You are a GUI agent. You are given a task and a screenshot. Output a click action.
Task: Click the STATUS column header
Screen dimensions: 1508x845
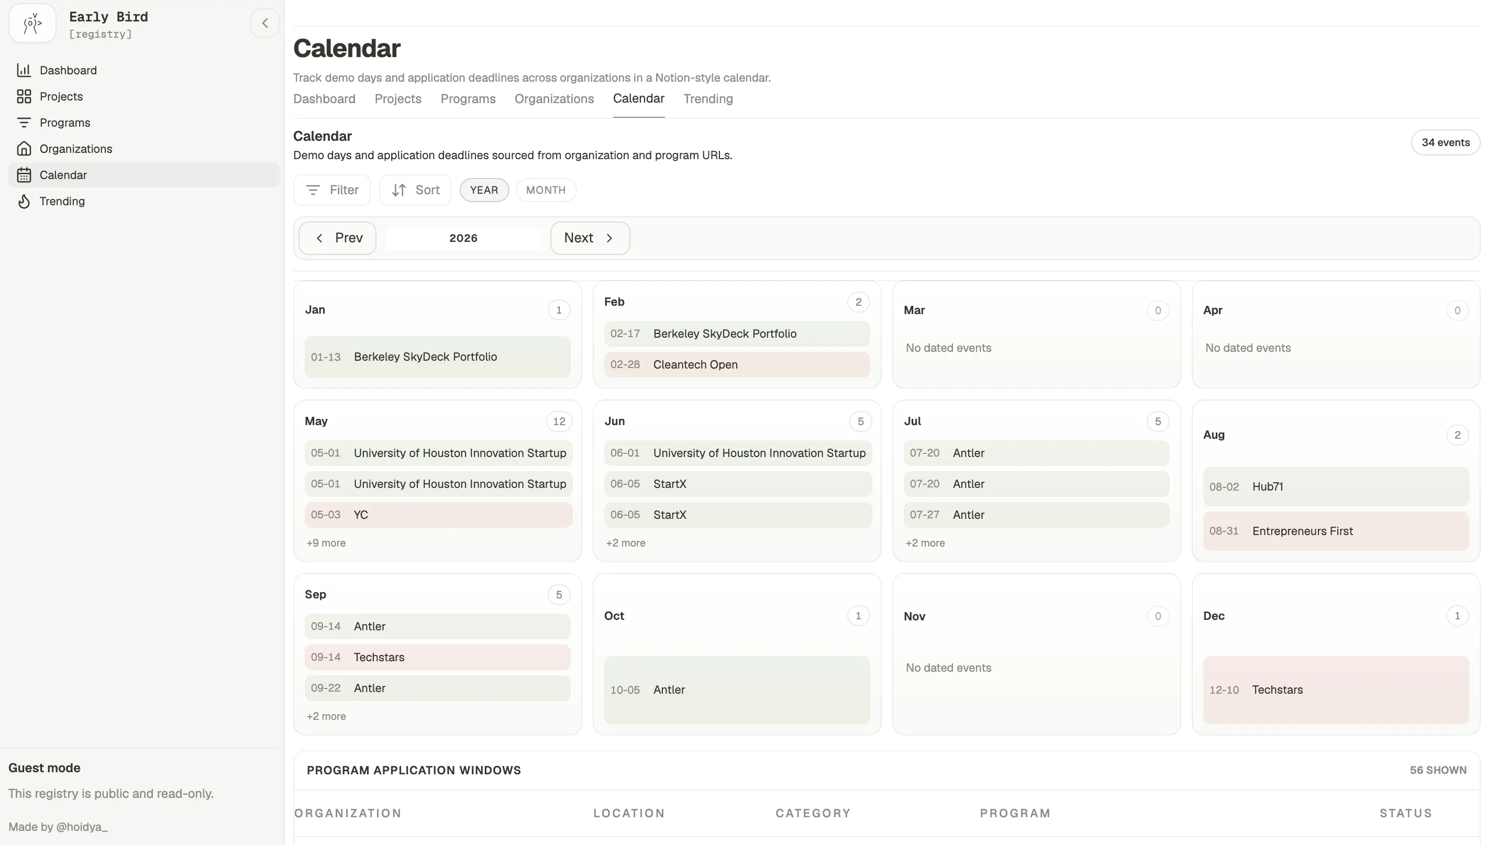1405,814
